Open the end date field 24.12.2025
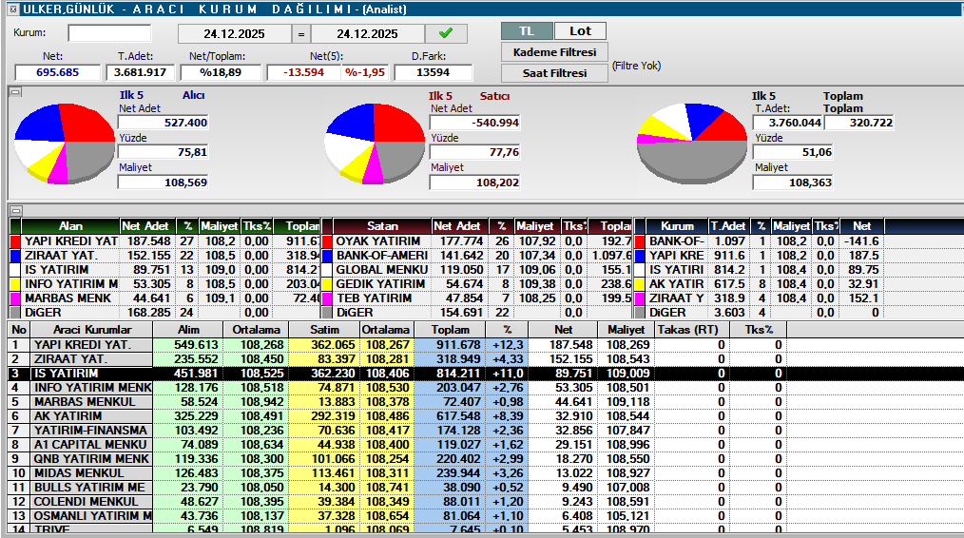964x538 pixels. tap(367, 34)
